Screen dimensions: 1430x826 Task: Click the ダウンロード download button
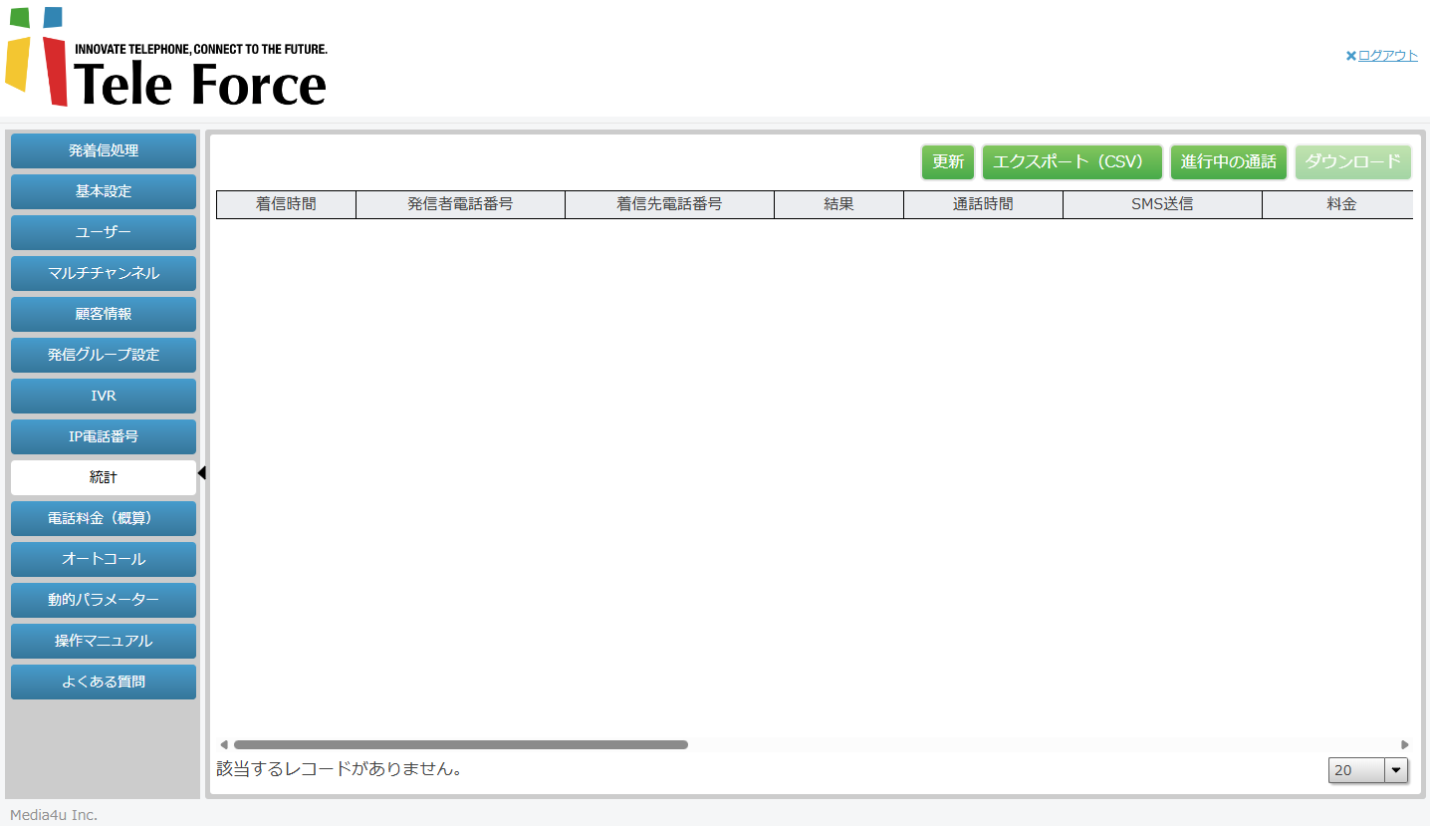tap(1352, 162)
